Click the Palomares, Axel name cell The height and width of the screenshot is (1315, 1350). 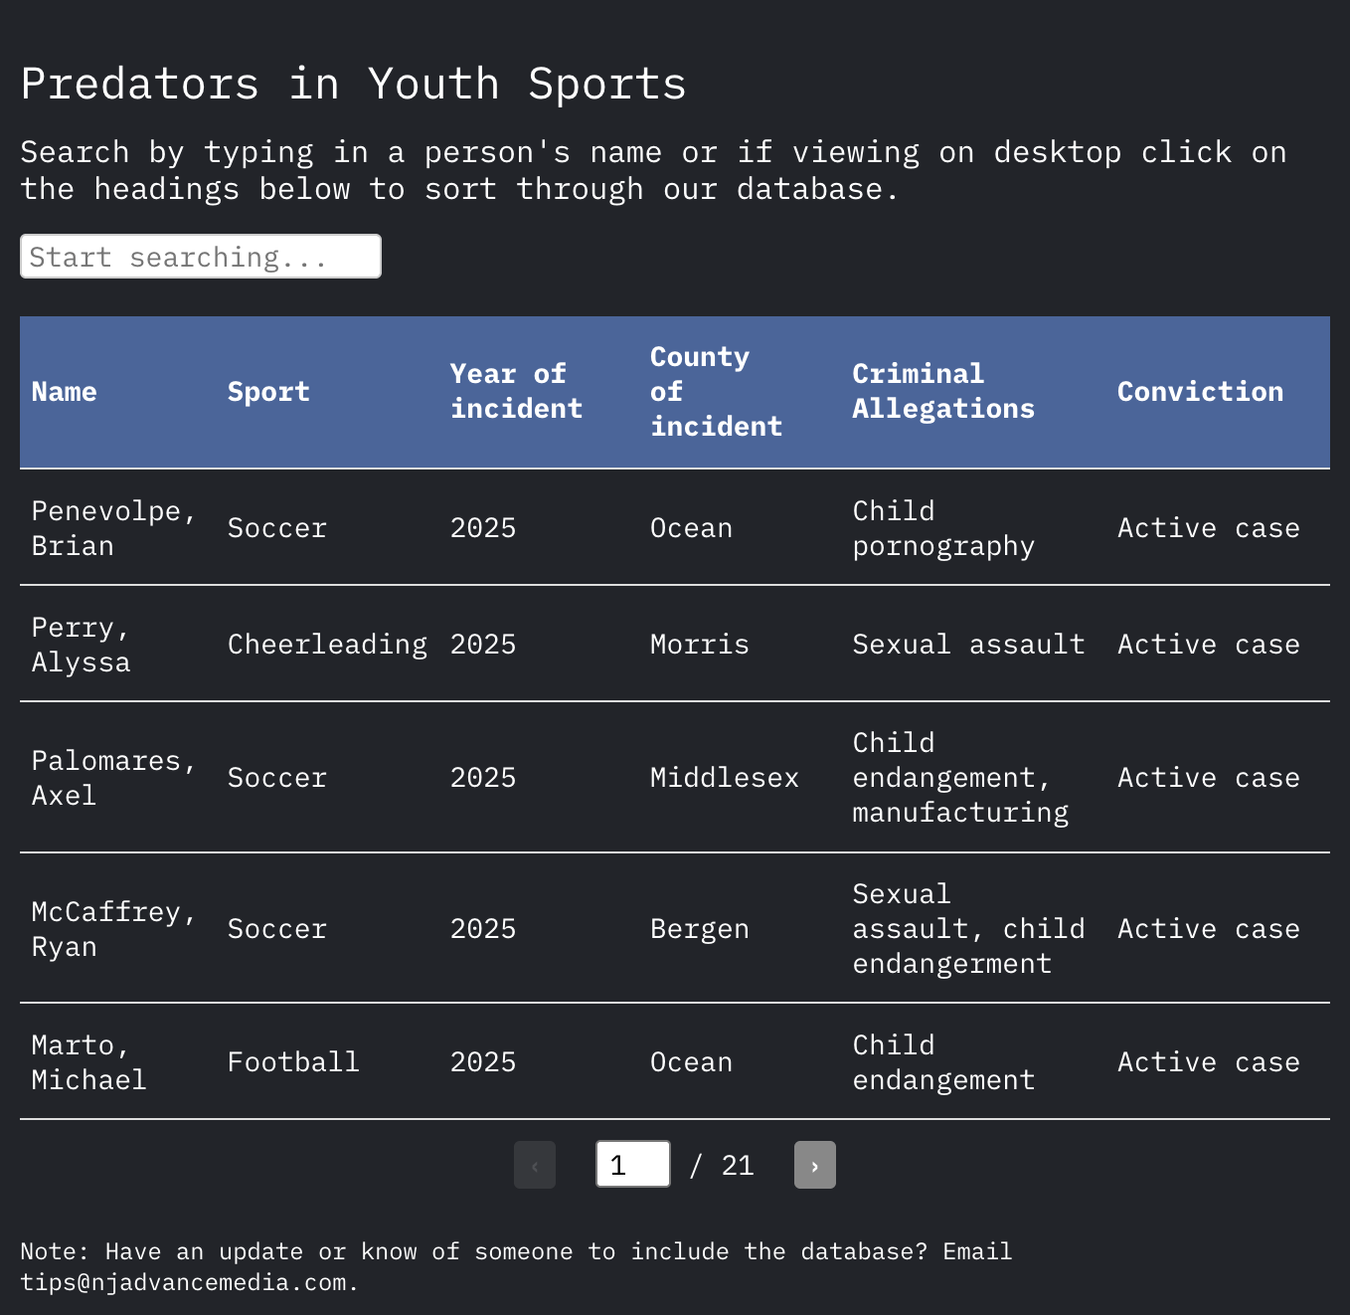tap(114, 778)
